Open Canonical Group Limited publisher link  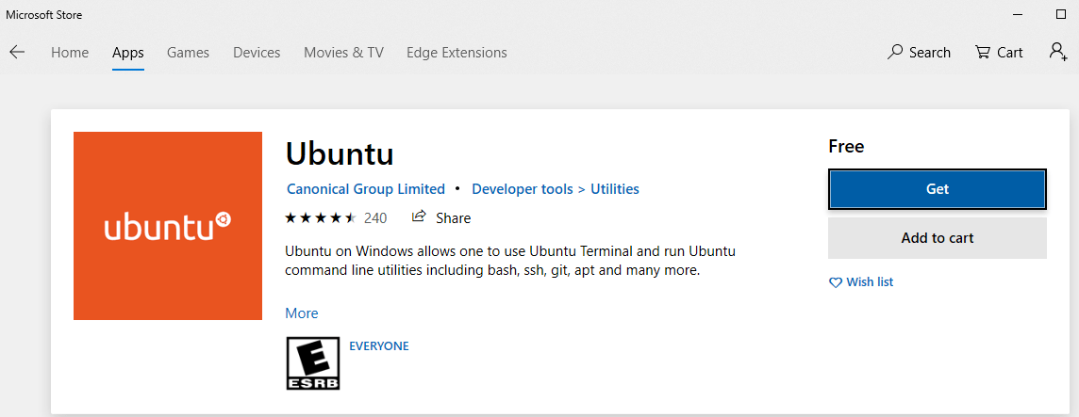pyautogui.click(x=365, y=188)
